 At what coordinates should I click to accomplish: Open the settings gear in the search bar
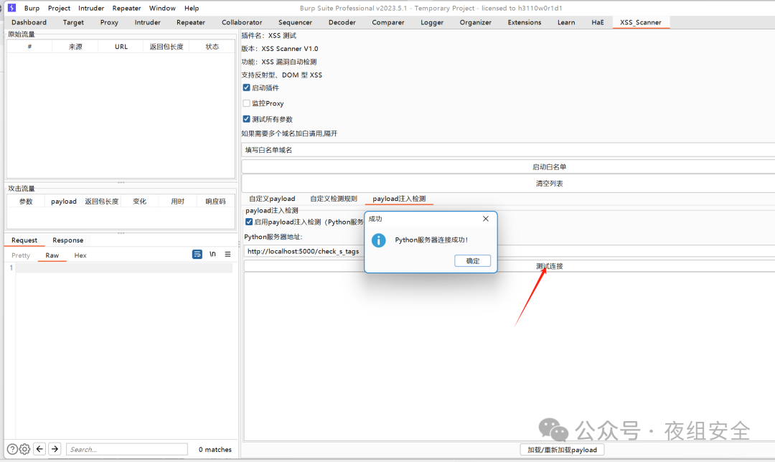(24, 449)
